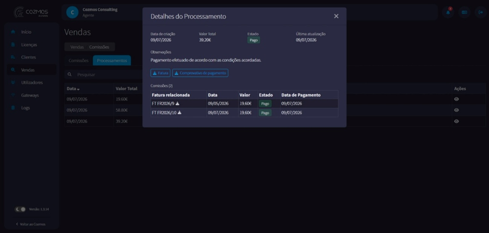Select the lower Comissões sub-tab
The height and width of the screenshot is (233, 489).
coord(78,61)
